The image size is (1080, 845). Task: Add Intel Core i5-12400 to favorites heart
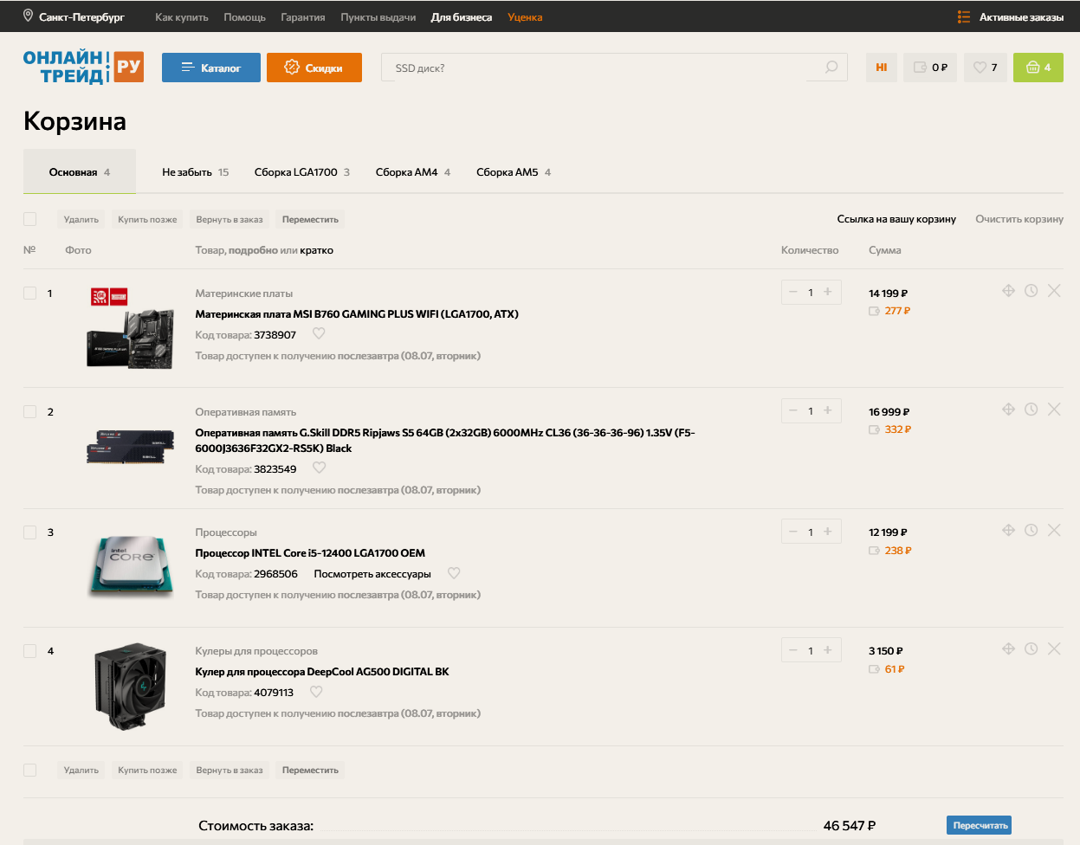(x=454, y=573)
